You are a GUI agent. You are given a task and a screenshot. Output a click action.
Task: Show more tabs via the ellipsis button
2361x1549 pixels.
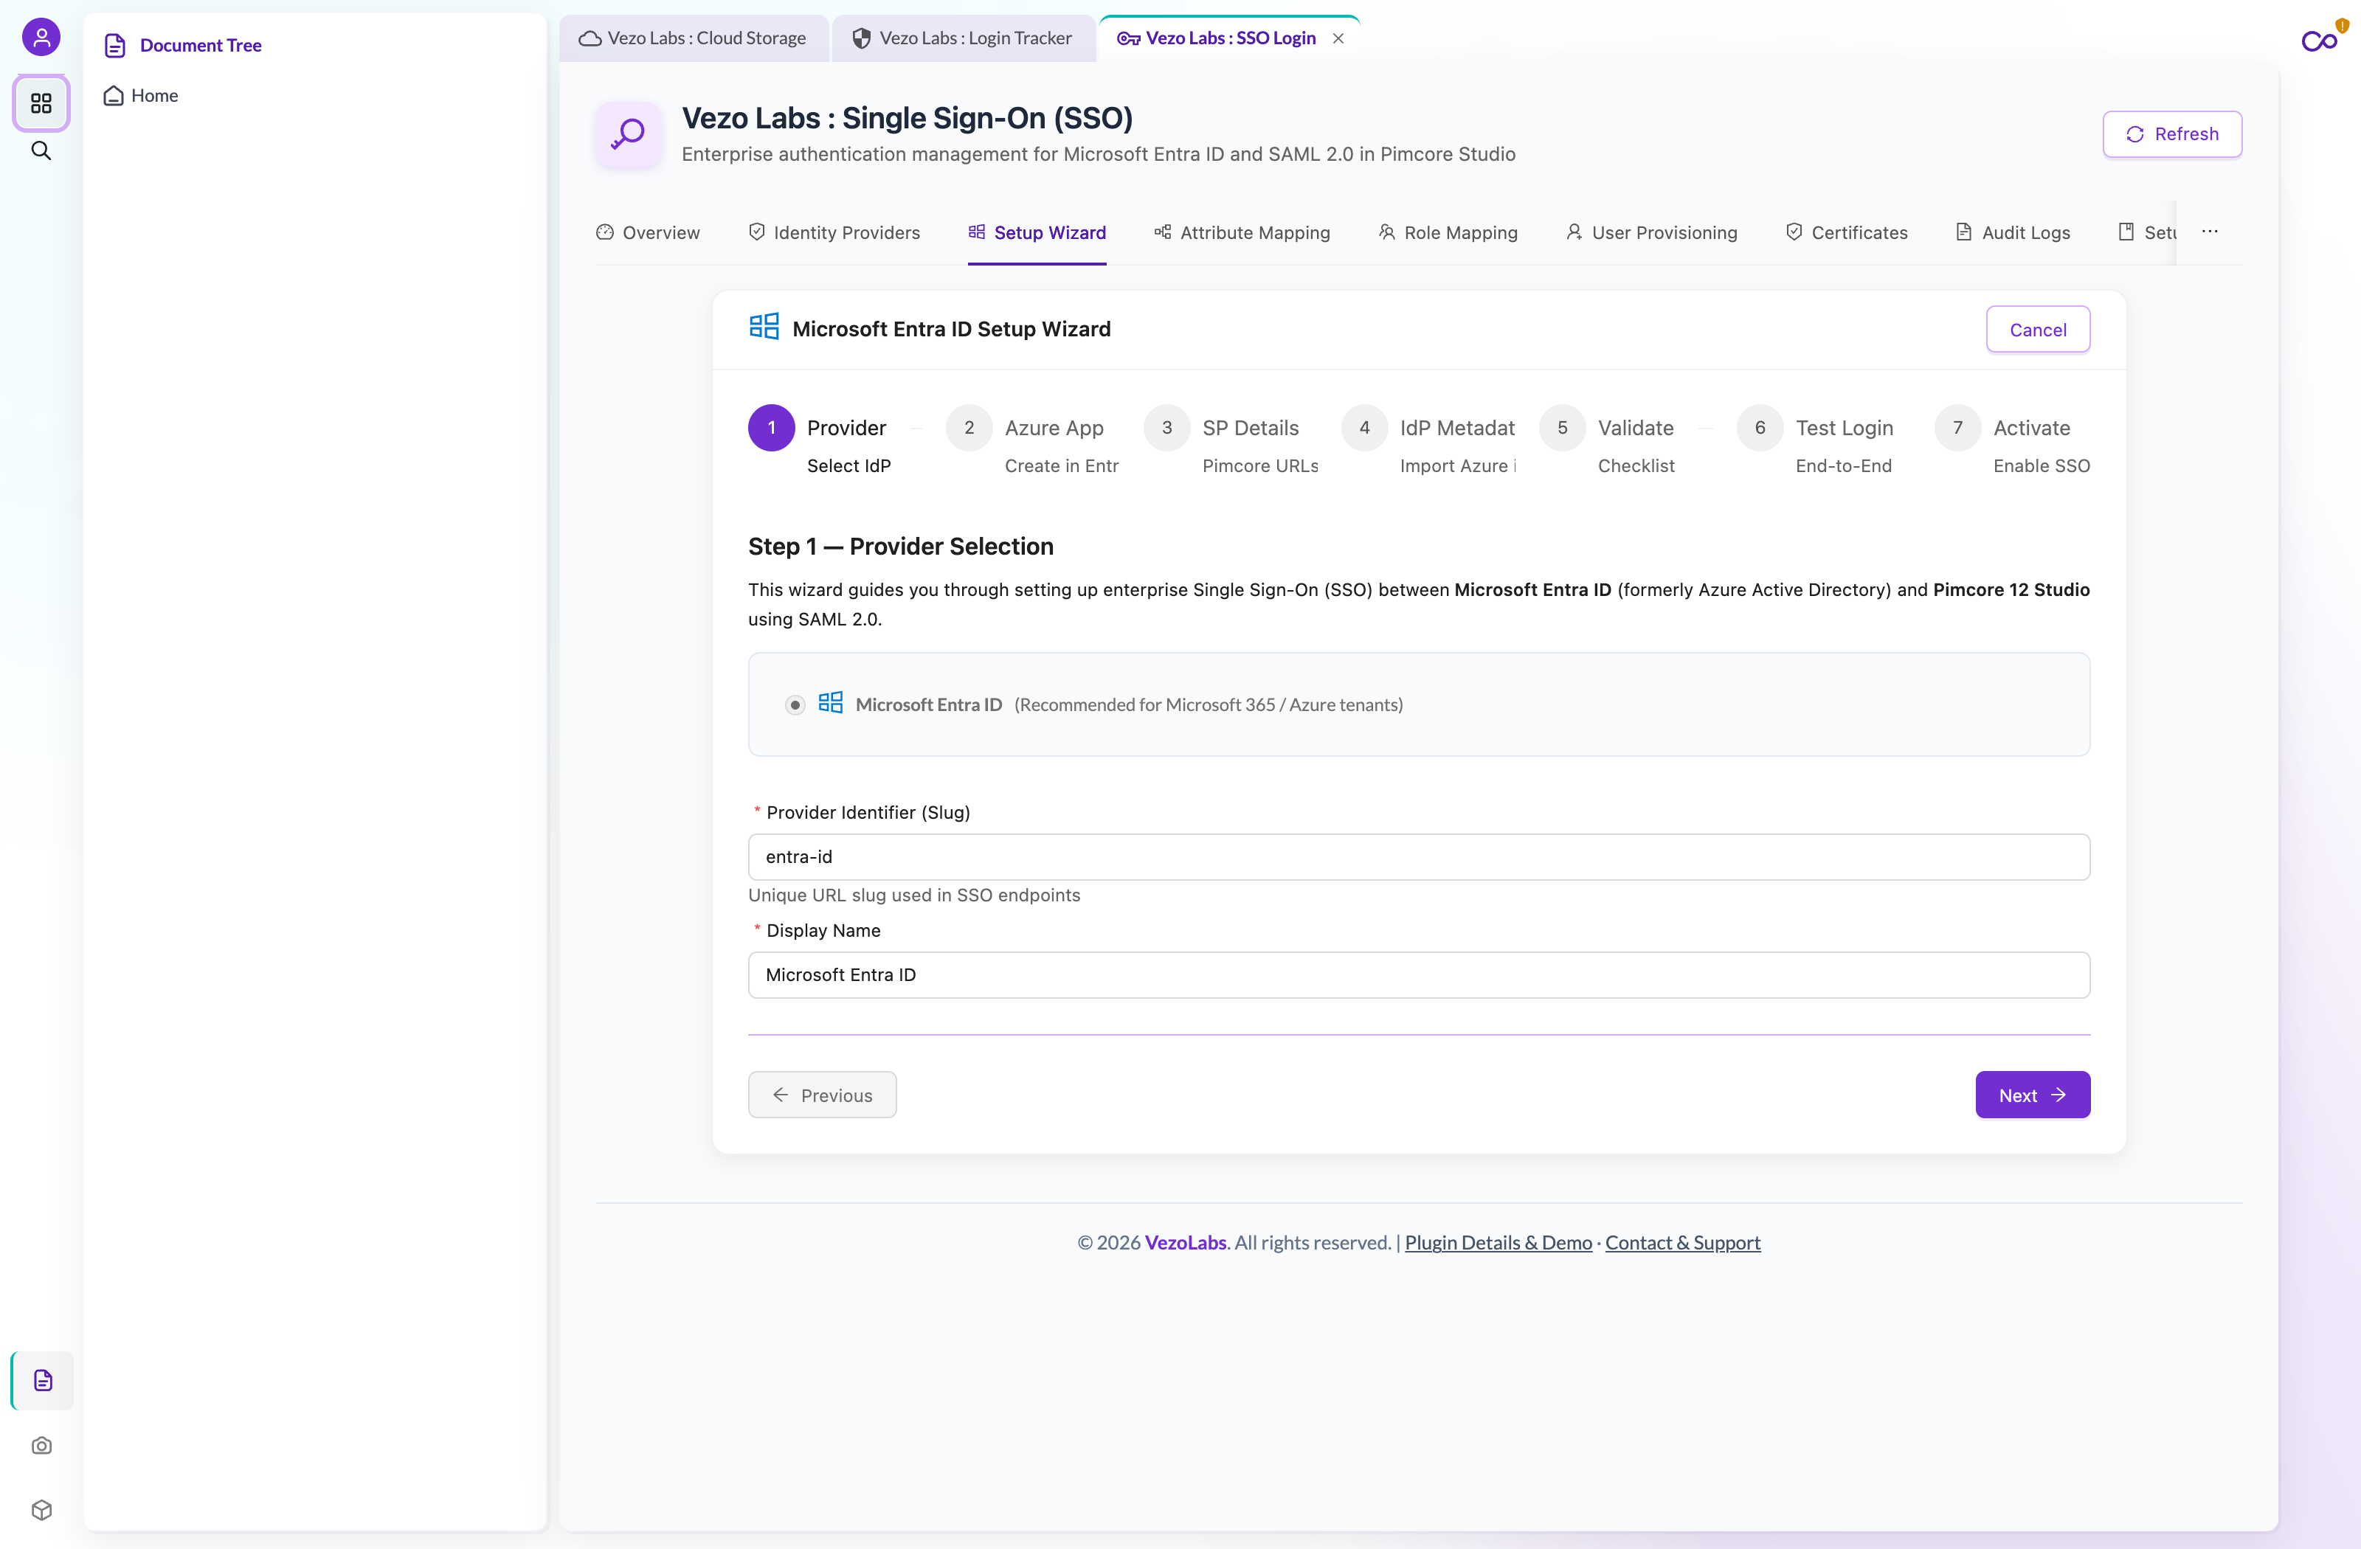(x=2209, y=231)
